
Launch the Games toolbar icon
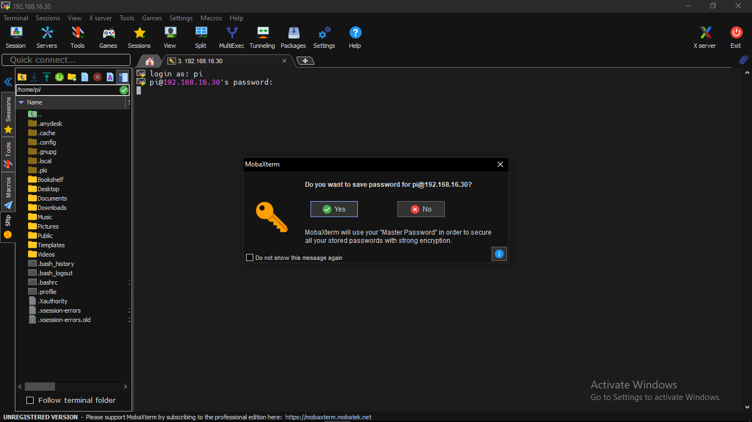108,37
